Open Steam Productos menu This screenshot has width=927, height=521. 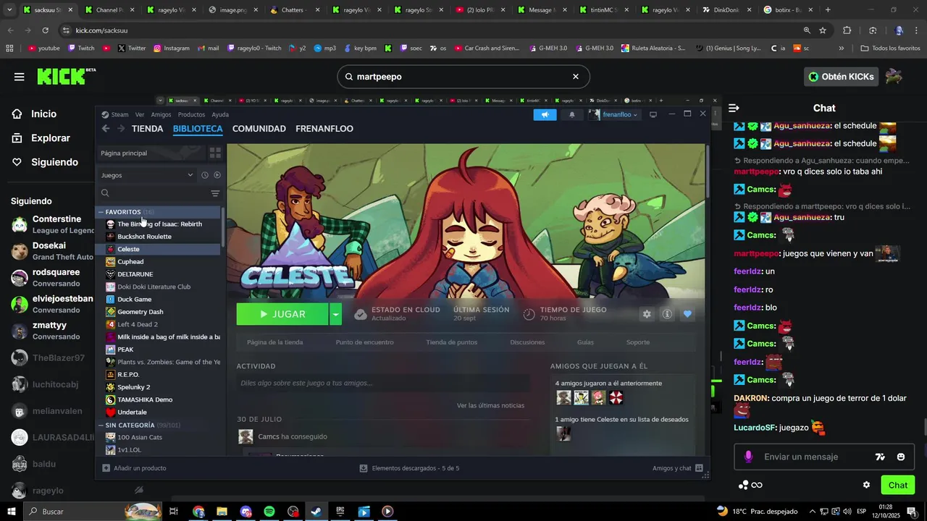pyautogui.click(x=191, y=114)
